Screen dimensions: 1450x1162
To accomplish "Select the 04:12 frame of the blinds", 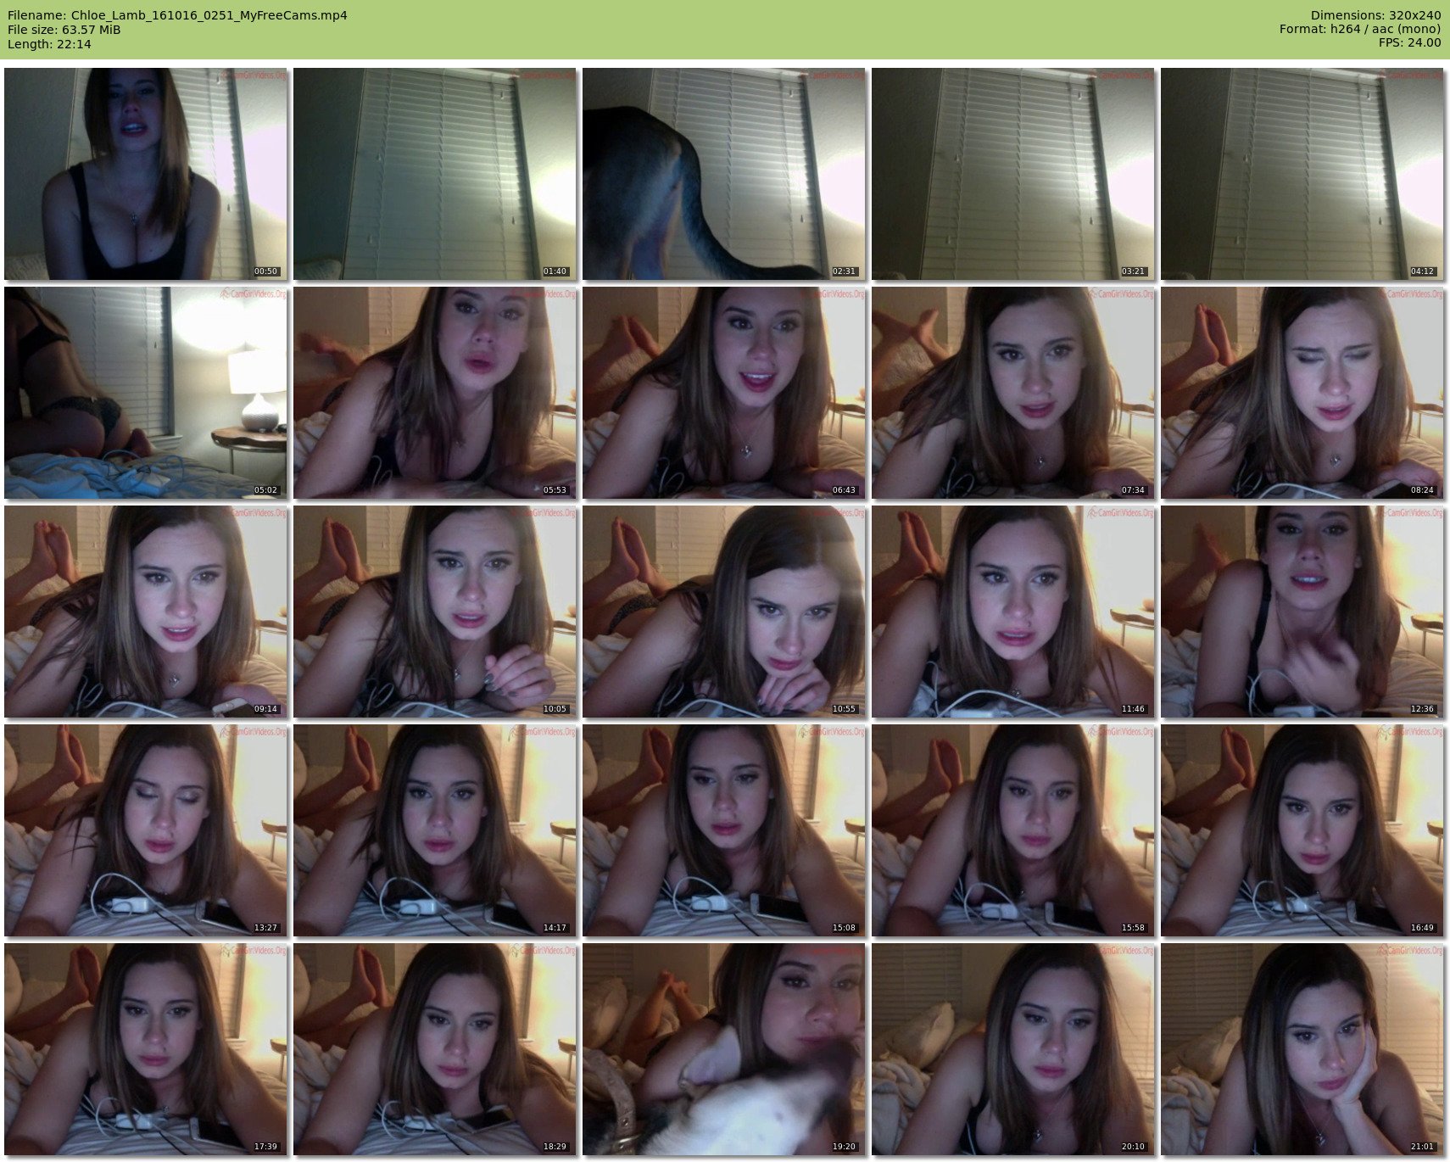I will pyautogui.click(x=1302, y=174).
